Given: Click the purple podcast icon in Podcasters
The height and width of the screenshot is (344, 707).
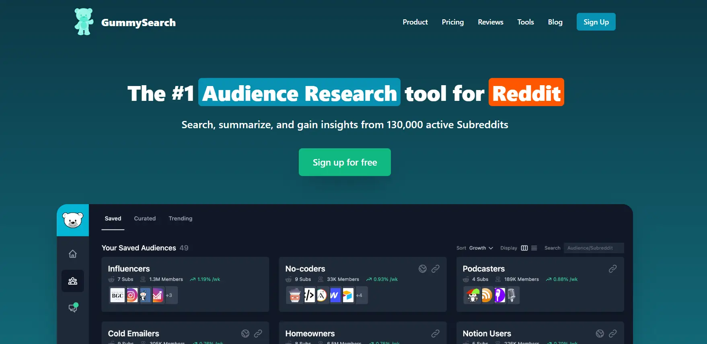Looking at the screenshot, I should coord(499,295).
